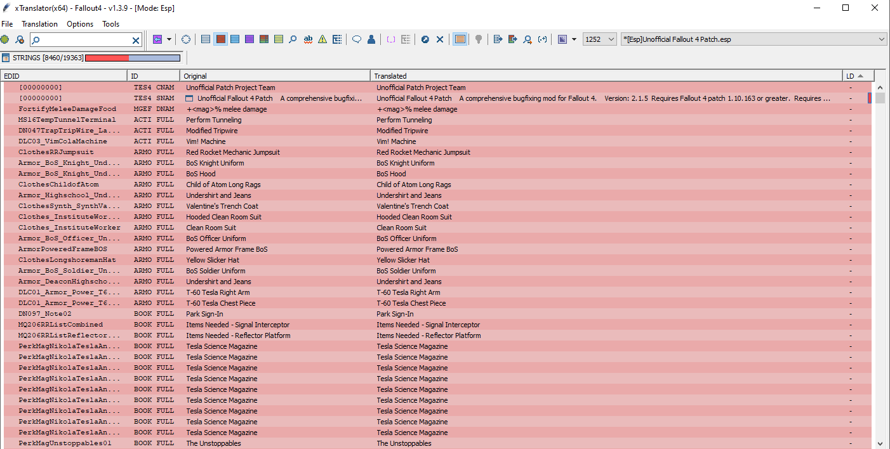Image resolution: width=890 pixels, height=449 pixels.
Task: Click the dark blue compass circle icon
Action: [x=425, y=39]
